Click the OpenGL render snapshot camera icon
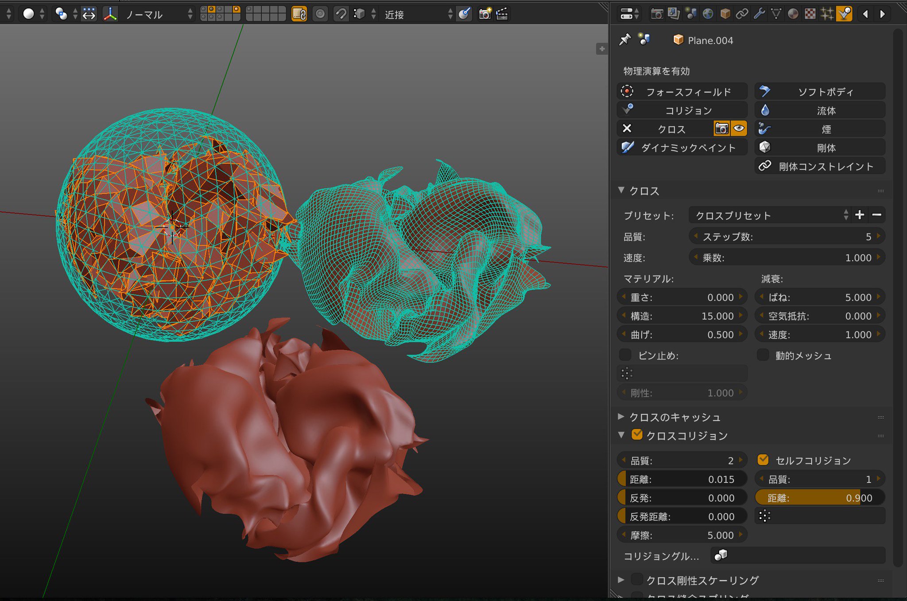Screen dimensions: 907x601 [x=485, y=14]
